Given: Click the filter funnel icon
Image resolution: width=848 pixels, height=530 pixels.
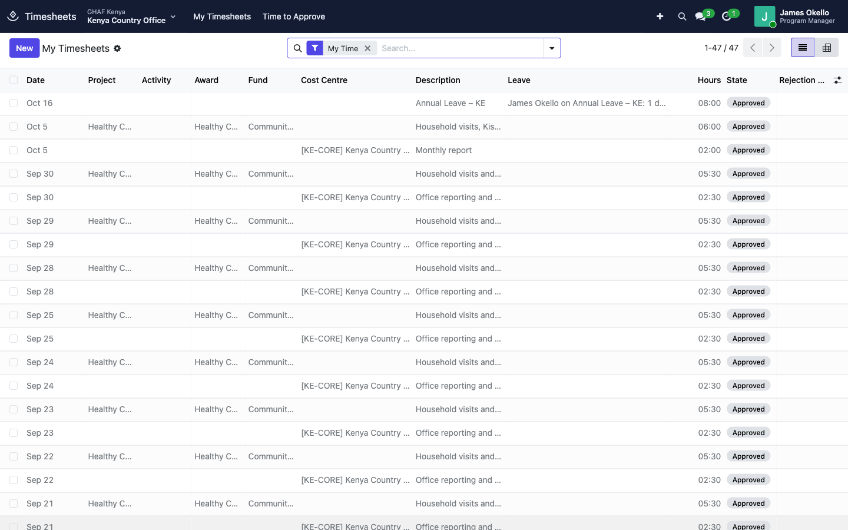Looking at the screenshot, I should (x=315, y=48).
